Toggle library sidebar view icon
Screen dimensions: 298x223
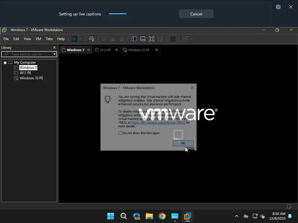[x=134, y=39]
